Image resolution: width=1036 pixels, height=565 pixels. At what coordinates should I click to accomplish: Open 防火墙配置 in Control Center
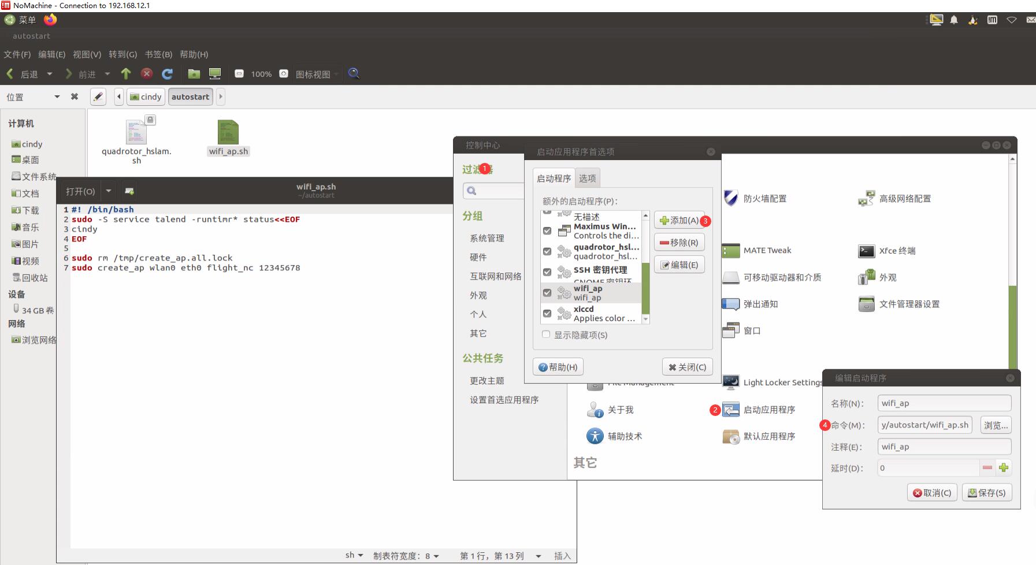pos(755,198)
